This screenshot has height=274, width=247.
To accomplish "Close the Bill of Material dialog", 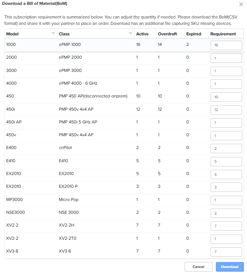I will (x=241, y=4).
